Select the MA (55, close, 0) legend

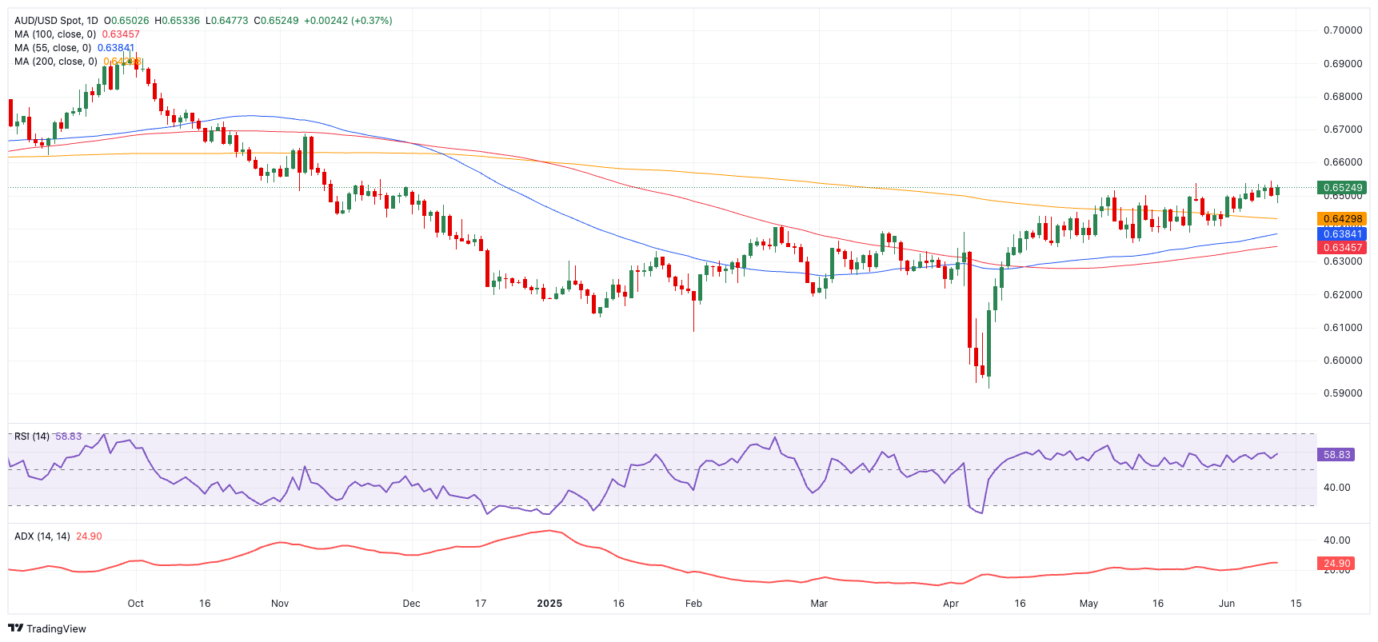(x=53, y=48)
